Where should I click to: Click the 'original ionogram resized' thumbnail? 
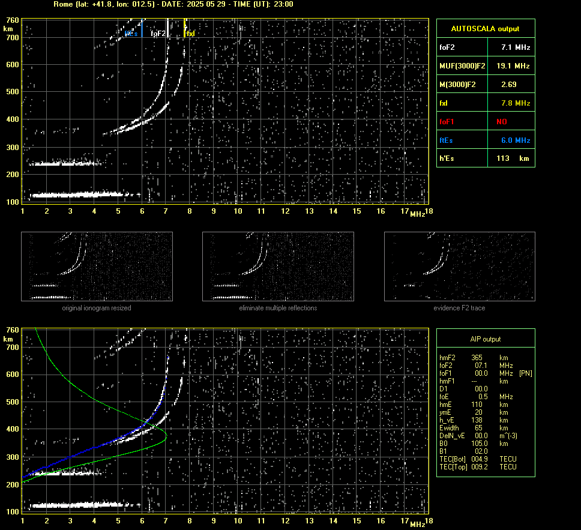coord(97,267)
